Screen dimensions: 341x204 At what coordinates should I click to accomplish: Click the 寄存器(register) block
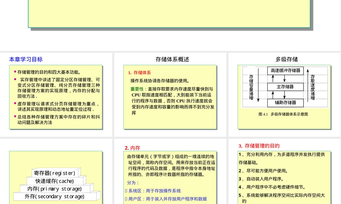(x=56, y=173)
